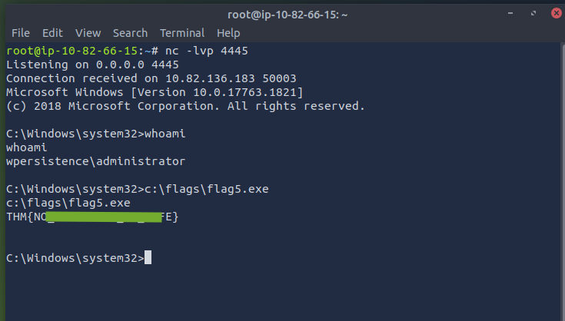The image size is (565, 321).
Task: Minimize the terminal window
Action: pyautogui.click(x=511, y=13)
